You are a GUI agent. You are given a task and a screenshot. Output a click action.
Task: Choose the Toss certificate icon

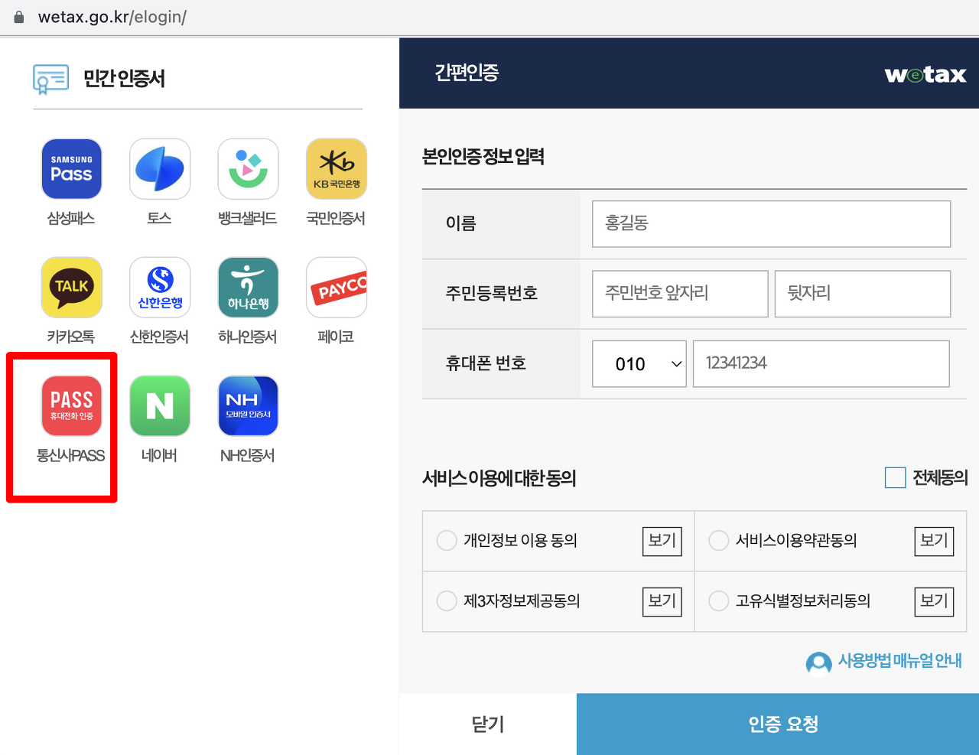point(160,169)
